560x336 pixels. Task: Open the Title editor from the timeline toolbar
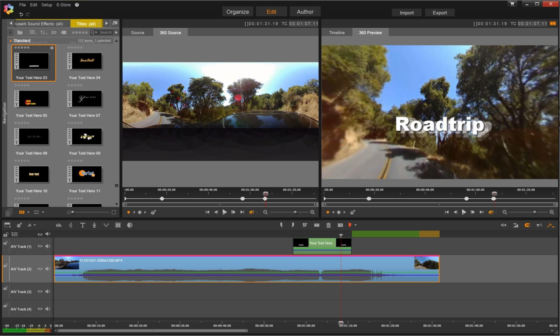[x=83, y=225]
